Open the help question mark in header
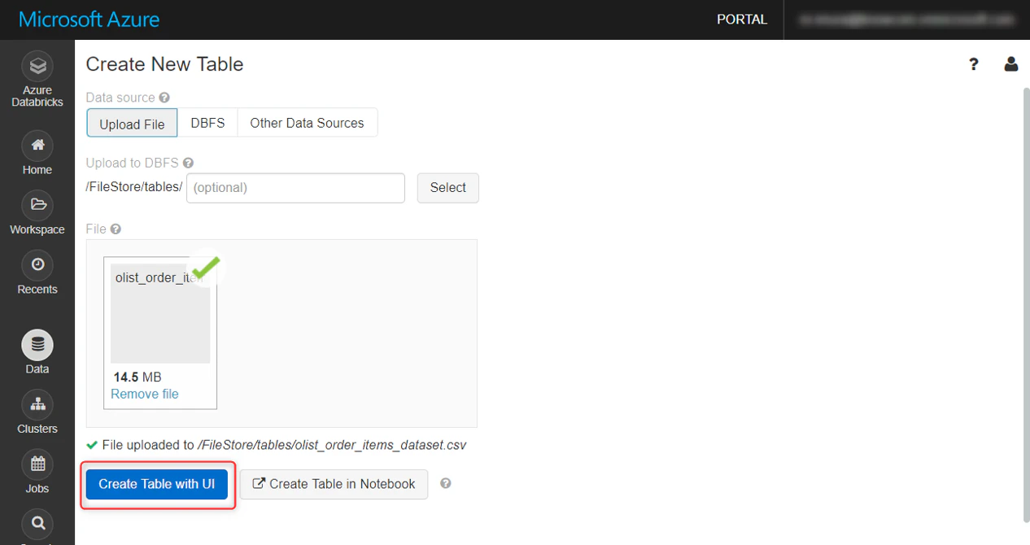Image resolution: width=1030 pixels, height=545 pixels. [973, 64]
